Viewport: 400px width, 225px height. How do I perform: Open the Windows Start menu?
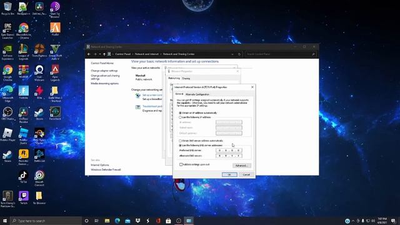click(x=5, y=221)
